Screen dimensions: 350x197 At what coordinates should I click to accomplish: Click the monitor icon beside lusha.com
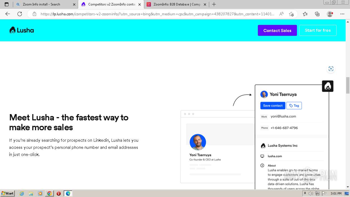262,156
